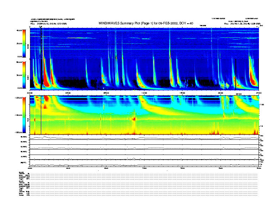Click the TNR color scale bar
Image resolution: width=279 pixels, height=216 pixels.
[x=24, y=115]
